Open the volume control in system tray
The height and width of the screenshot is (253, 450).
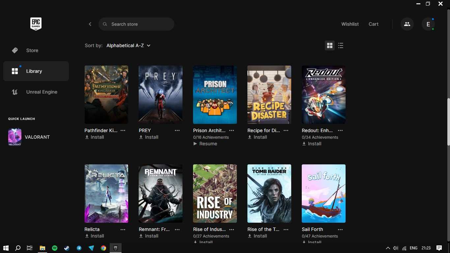pos(396,248)
